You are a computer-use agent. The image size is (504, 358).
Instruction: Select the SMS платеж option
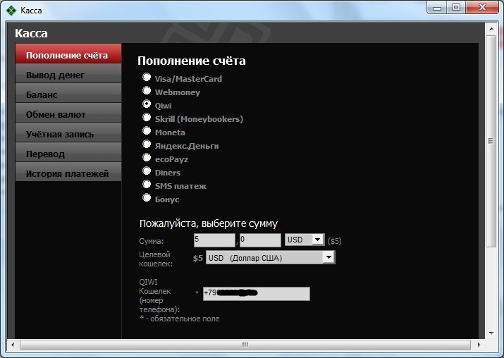[x=147, y=185]
